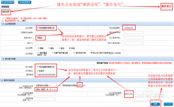
Task: Click bank account number 128015515010000204
Action: click(46, 75)
